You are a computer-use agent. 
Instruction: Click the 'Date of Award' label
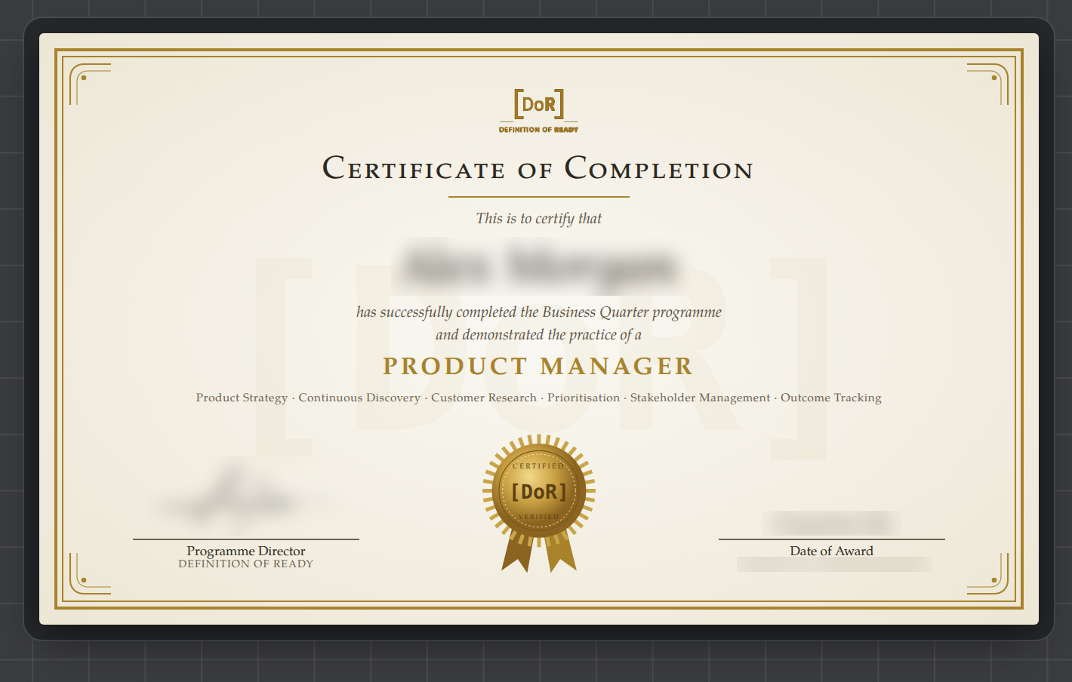832,551
